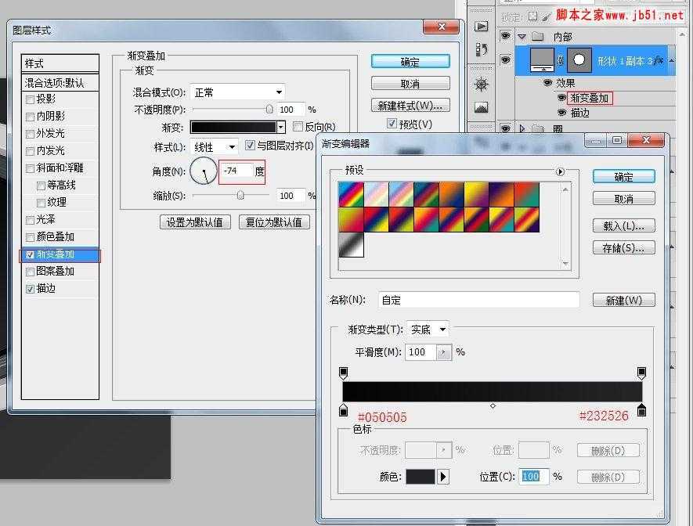This screenshot has width=693, height=526.
Task: Click the 载入(L) button in gradient editor
Action: click(624, 225)
